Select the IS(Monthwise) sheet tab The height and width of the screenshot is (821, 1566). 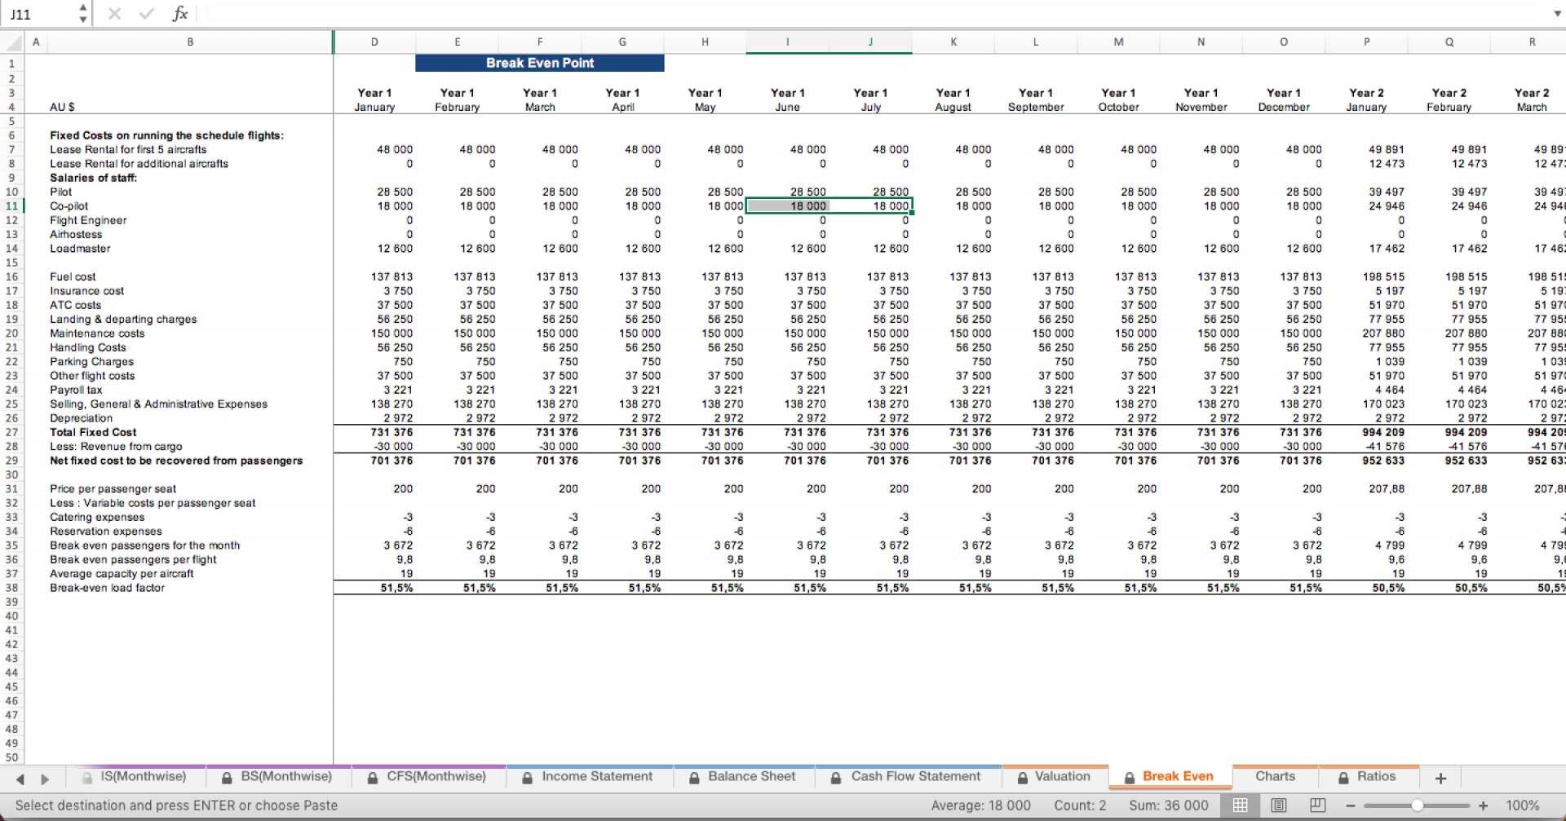[139, 776]
